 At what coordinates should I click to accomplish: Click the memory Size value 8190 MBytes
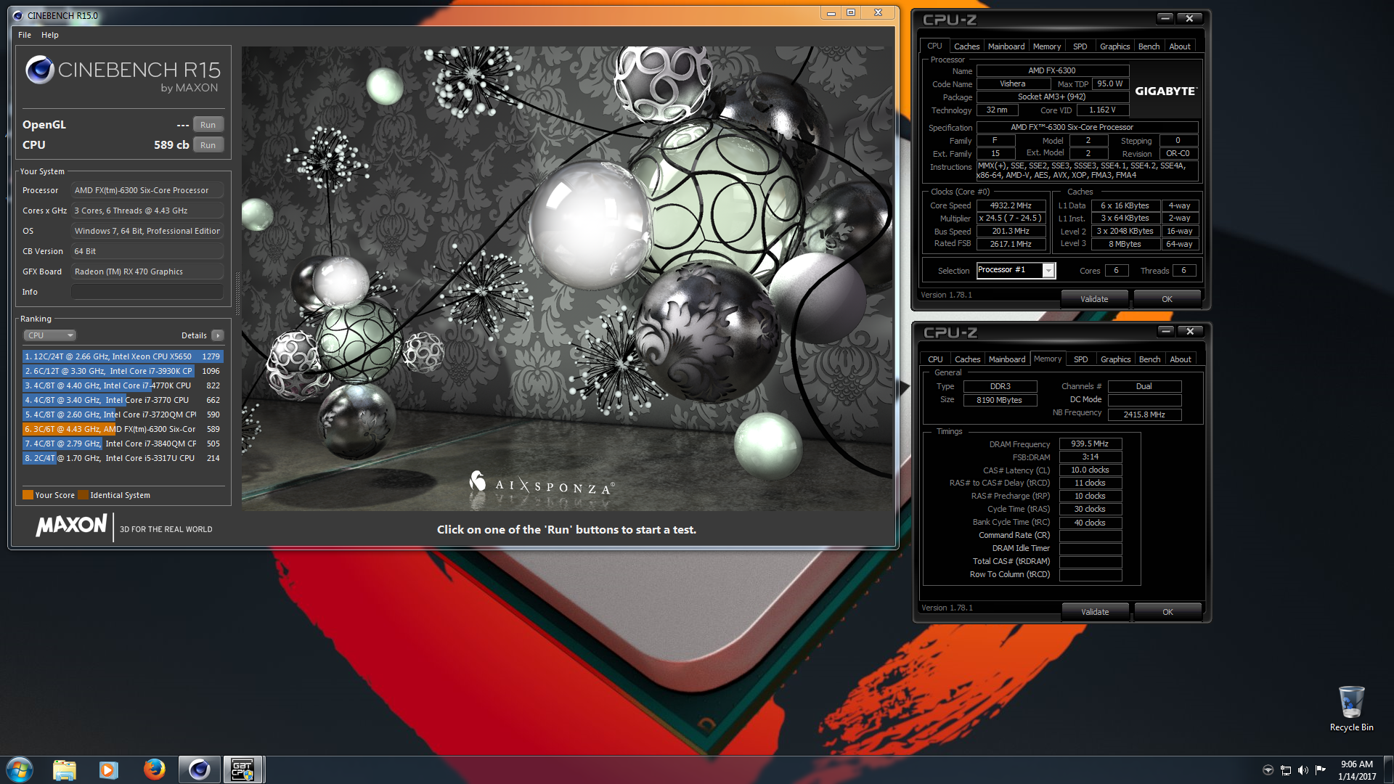(x=1000, y=400)
